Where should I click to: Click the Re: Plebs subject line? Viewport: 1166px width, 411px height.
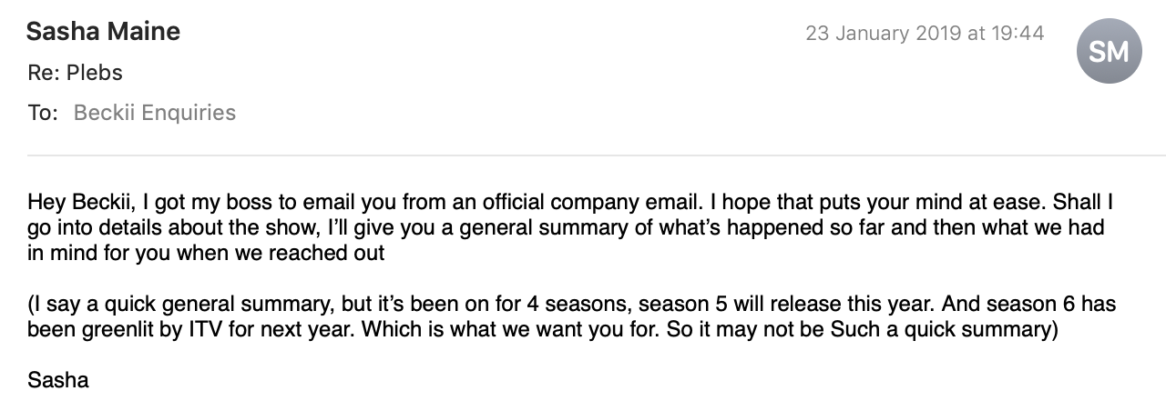75,73
